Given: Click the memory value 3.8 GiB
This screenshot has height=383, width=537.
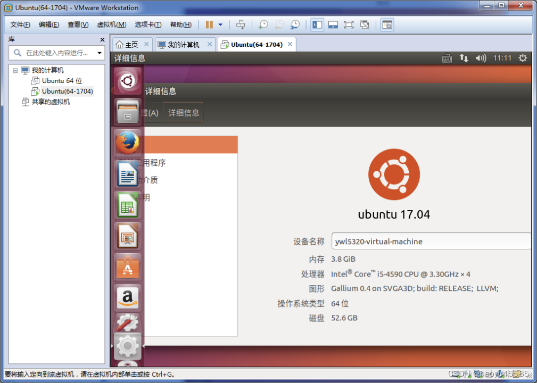Looking at the screenshot, I should 343,259.
